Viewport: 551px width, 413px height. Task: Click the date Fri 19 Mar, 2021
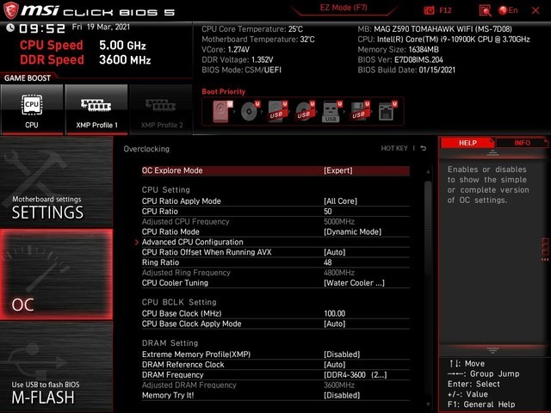click(x=101, y=27)
